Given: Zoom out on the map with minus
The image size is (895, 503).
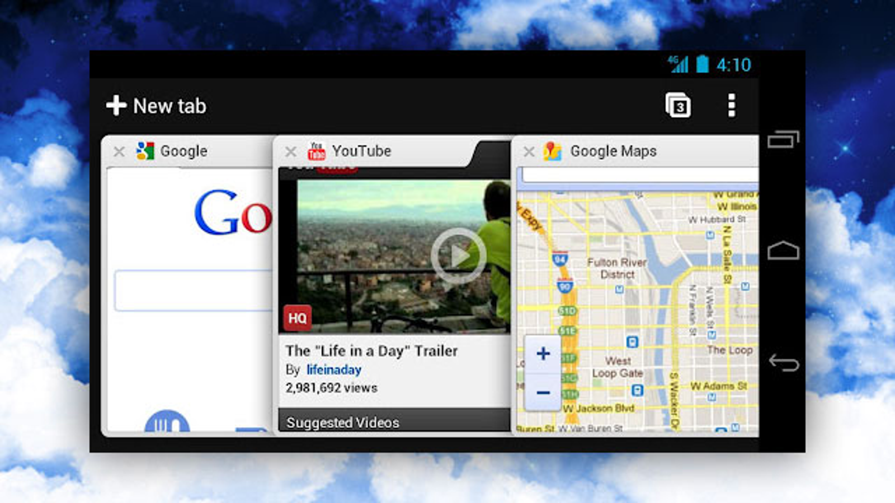Looking at the screenshot, I should 543,392.
